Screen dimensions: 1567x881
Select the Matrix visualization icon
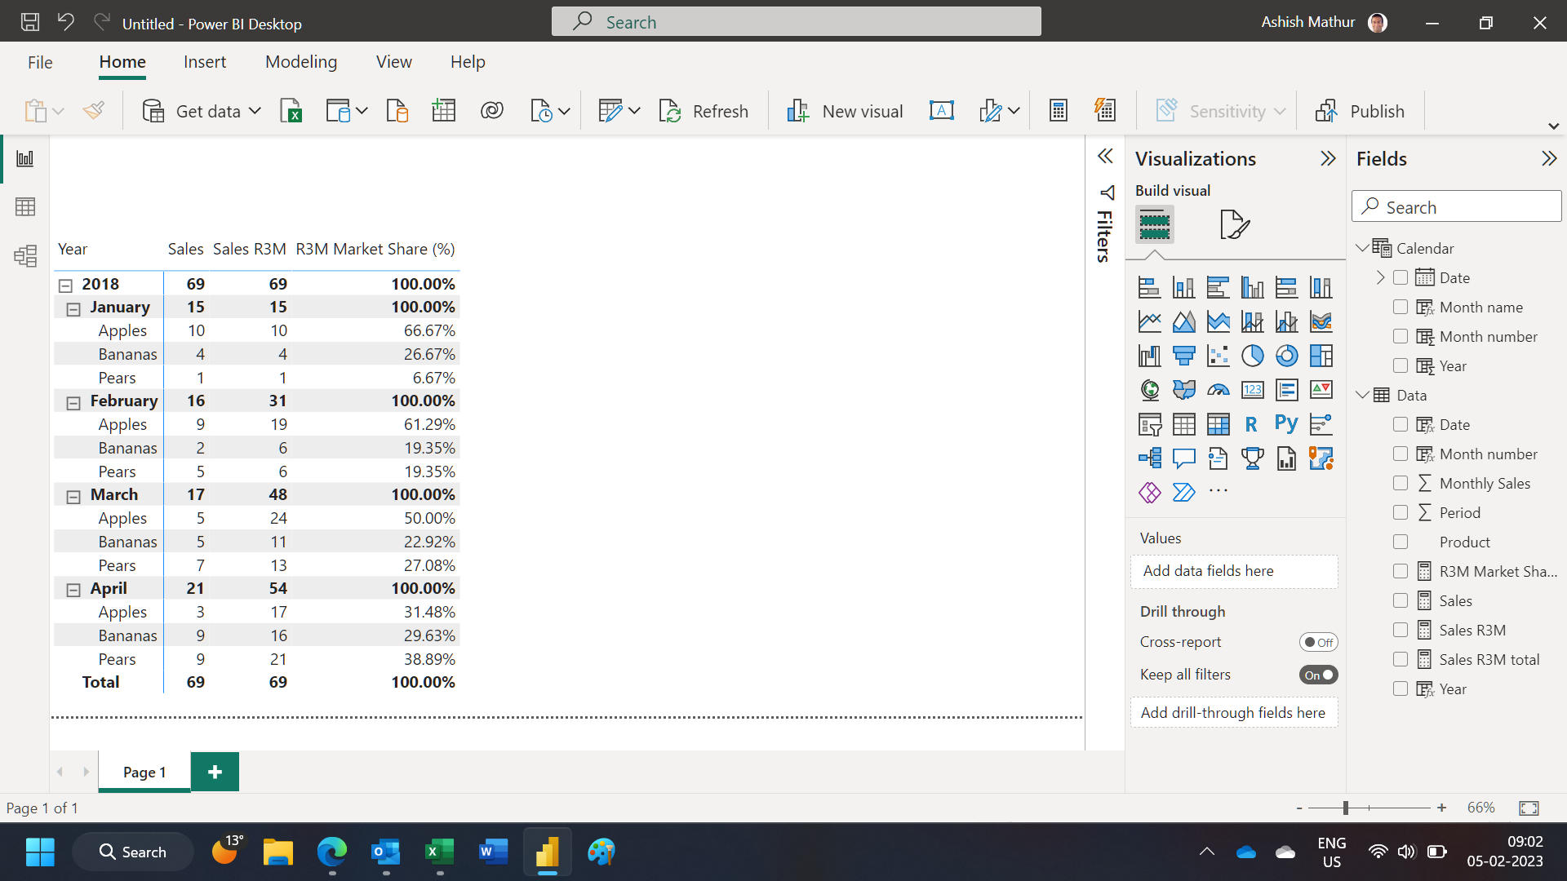pos(1218,424)
